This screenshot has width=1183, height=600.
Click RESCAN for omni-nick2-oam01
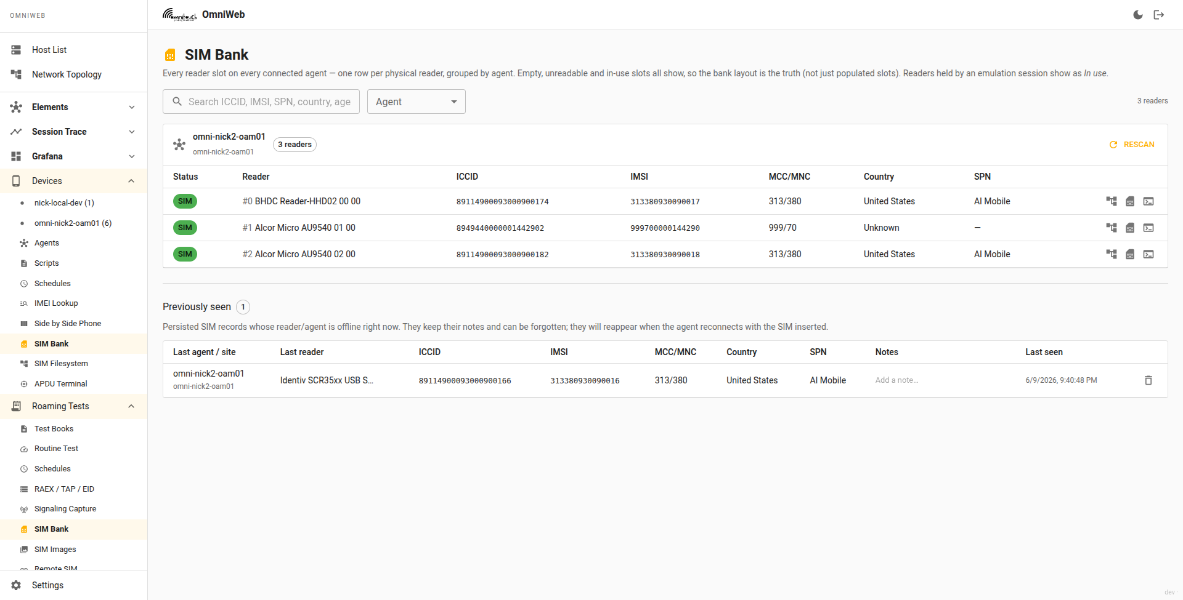1132,145
